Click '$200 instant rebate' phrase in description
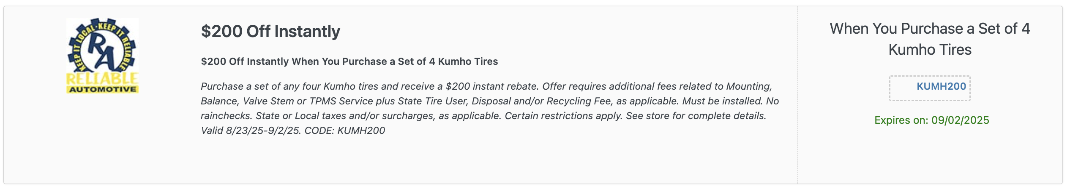Screen dimensions: 1070x192 point(492,86)
